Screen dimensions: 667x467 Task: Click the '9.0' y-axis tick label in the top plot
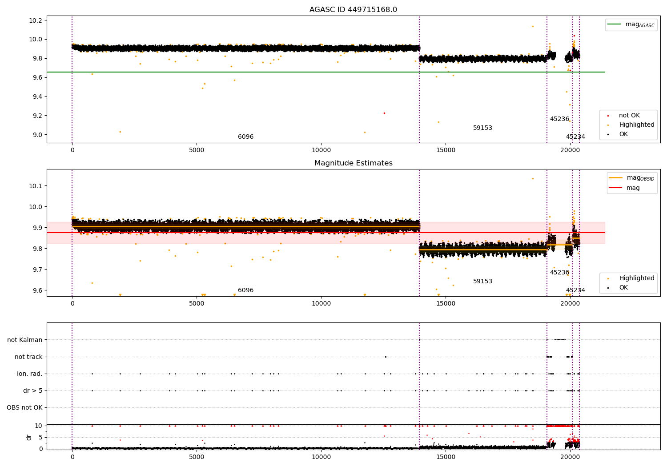[x=37, y=135]
